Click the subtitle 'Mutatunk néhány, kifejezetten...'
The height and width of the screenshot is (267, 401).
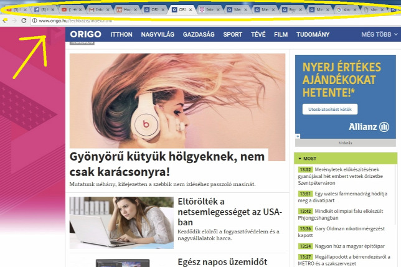[163, 184]
